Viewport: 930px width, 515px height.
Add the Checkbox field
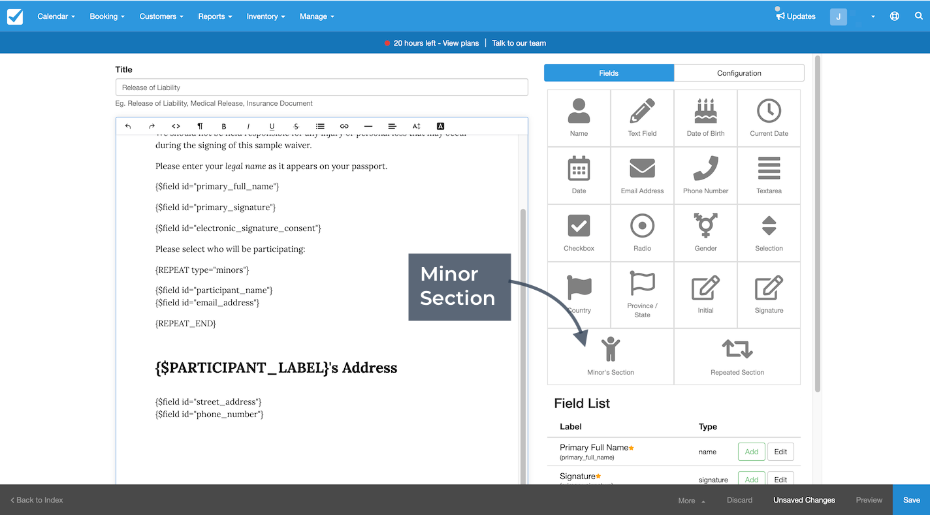pyautogui.click(x=579, y=233)
